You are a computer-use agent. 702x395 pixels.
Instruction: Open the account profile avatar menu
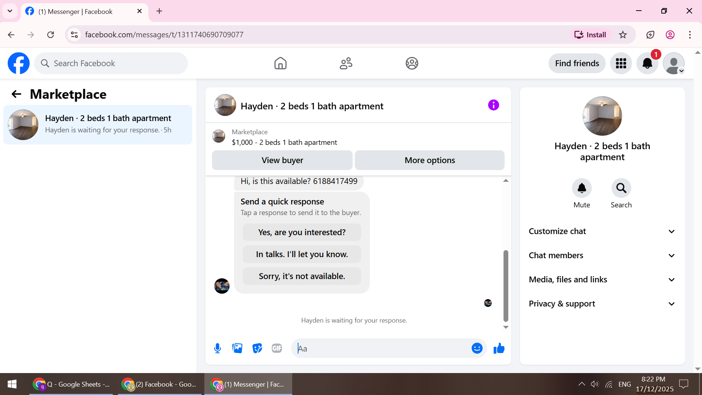(x=674, y=63)
